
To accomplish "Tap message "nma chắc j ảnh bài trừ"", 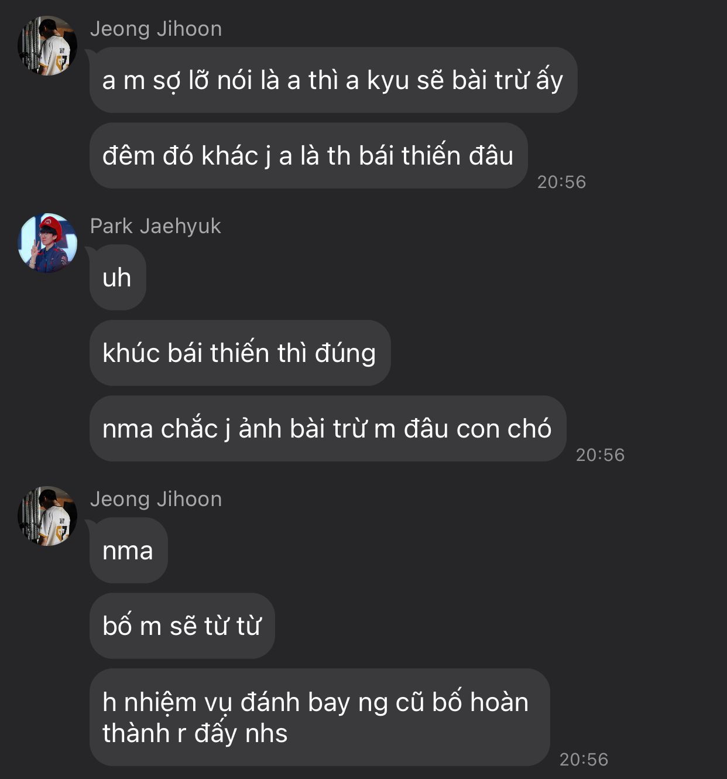I will coord(328,429).
